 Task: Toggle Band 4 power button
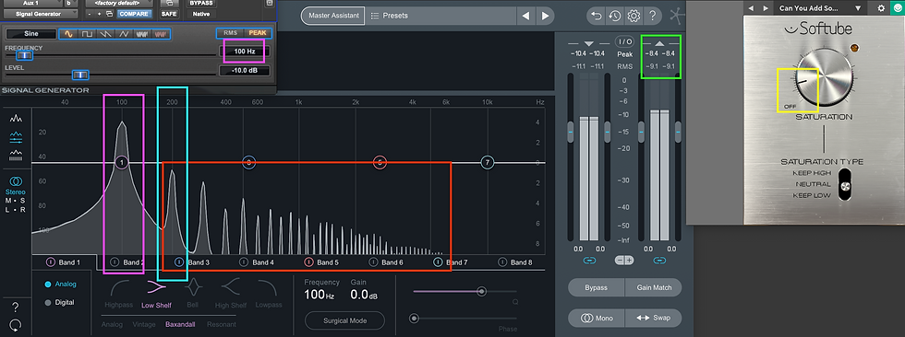244,262
